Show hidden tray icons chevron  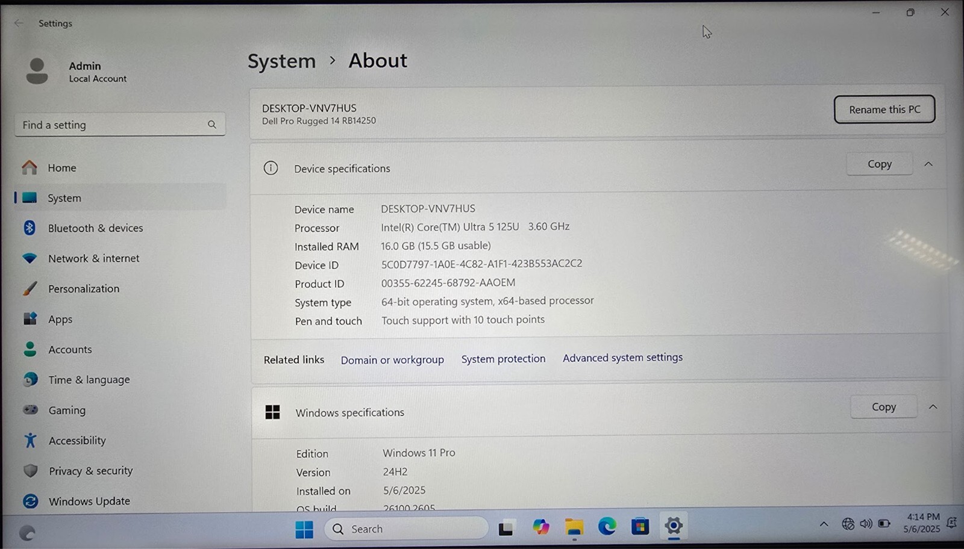(x=824, y=524)
